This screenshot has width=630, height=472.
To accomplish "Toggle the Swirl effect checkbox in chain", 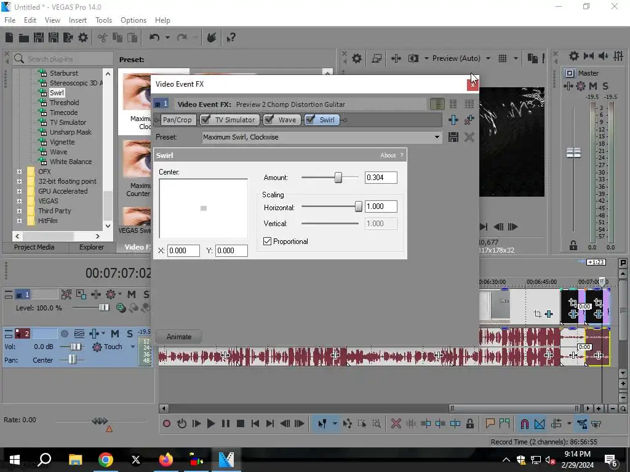I will coord(310,120).
